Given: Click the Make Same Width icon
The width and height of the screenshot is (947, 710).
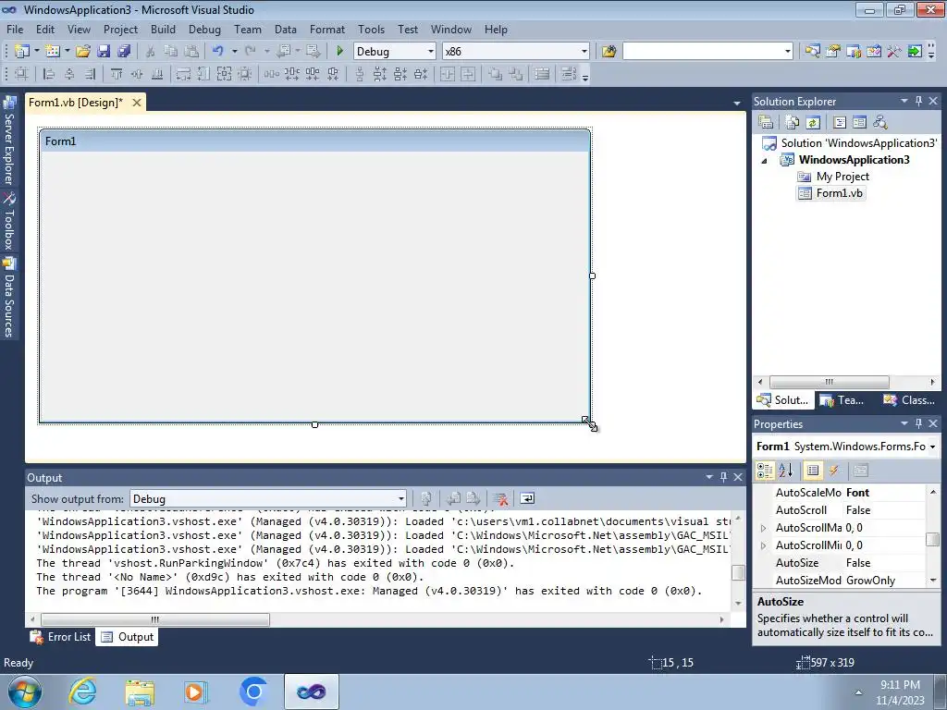Looking at the screenshot, I should 183,74.
